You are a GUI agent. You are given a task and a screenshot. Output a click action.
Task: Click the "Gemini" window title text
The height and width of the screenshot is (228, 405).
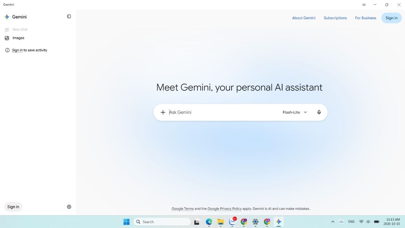8,5
